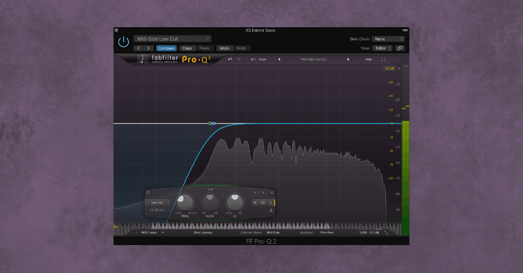Open the MIDI Learn dropdown arrow
Viewport: 523px width, 273px height.
tap(163, 233)
